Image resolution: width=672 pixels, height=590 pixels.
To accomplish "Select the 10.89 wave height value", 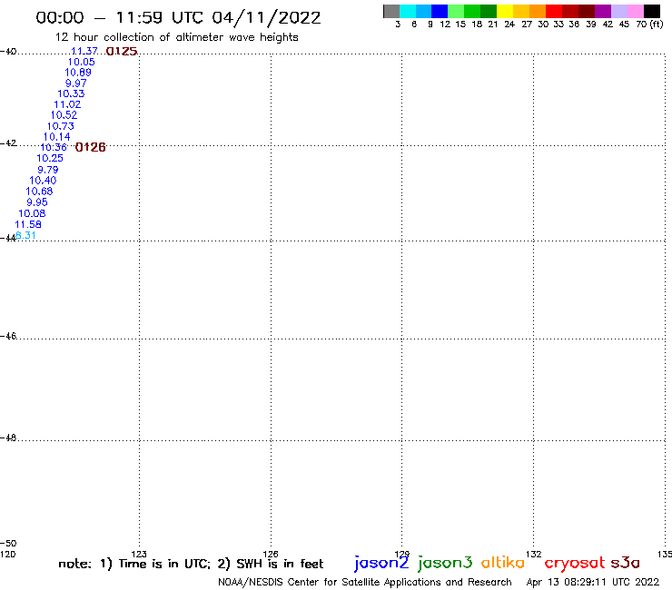I will click(x=77, y=73).
